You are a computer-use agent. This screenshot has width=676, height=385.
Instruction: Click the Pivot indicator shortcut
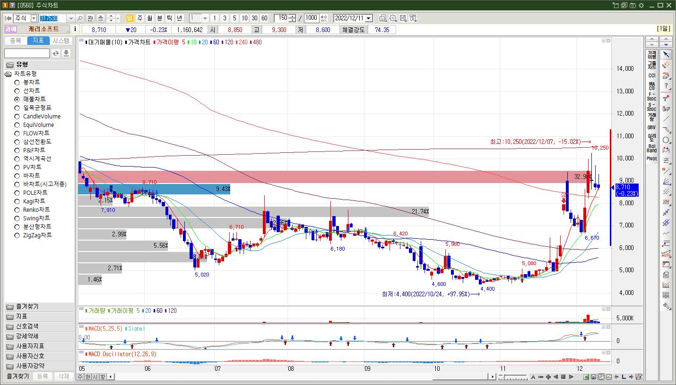[x=652, y=159]
